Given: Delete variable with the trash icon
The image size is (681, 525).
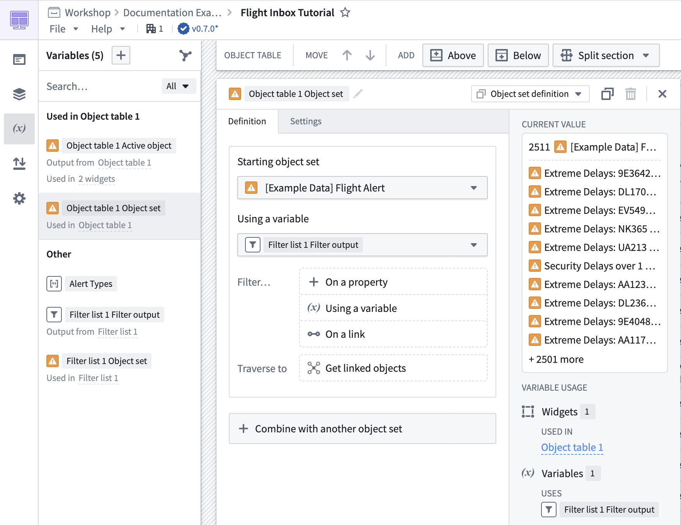Looking at the screenshot, I should 631,94.
